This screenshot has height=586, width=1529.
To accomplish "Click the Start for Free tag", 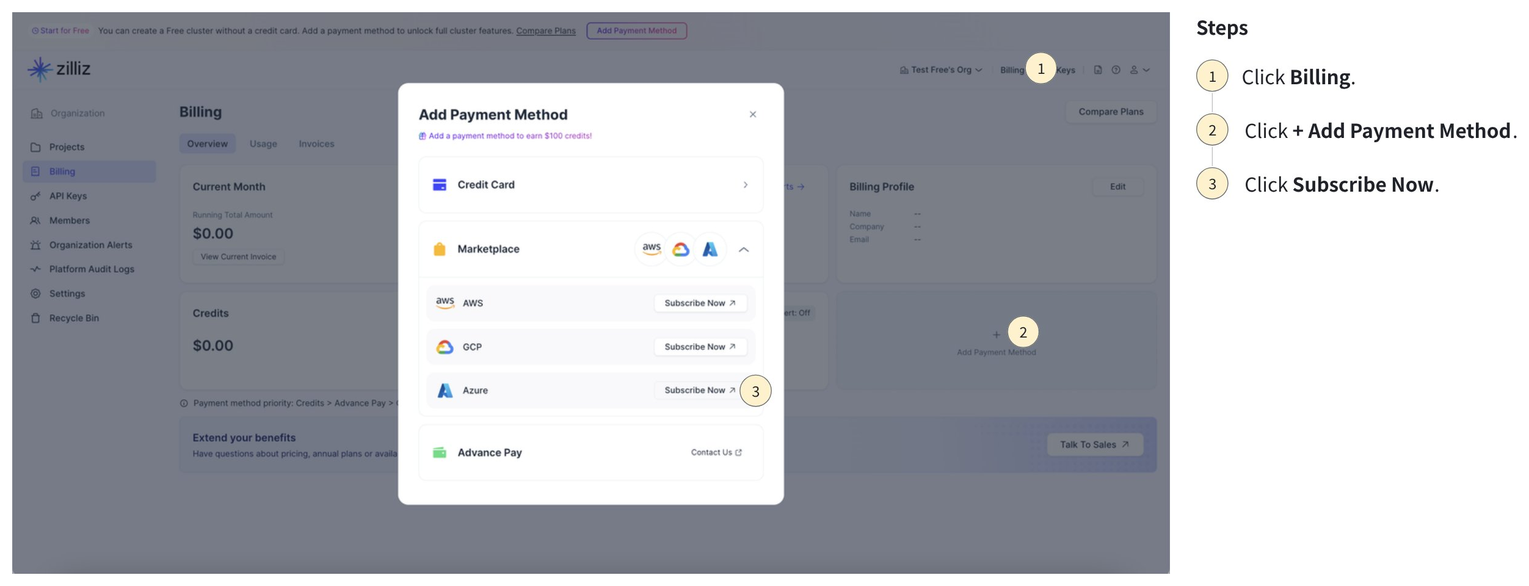I will 60,31.
